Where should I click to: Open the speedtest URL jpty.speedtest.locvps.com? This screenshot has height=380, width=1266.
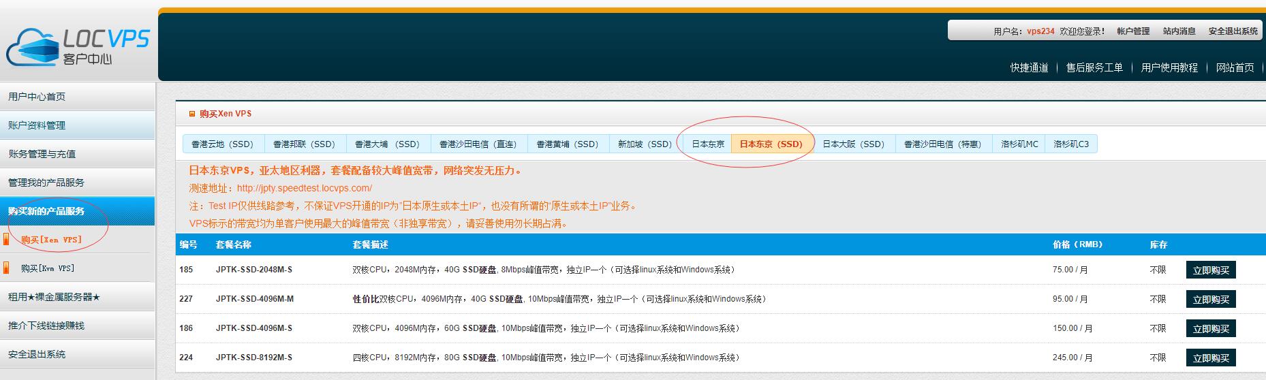coord(305,188)
